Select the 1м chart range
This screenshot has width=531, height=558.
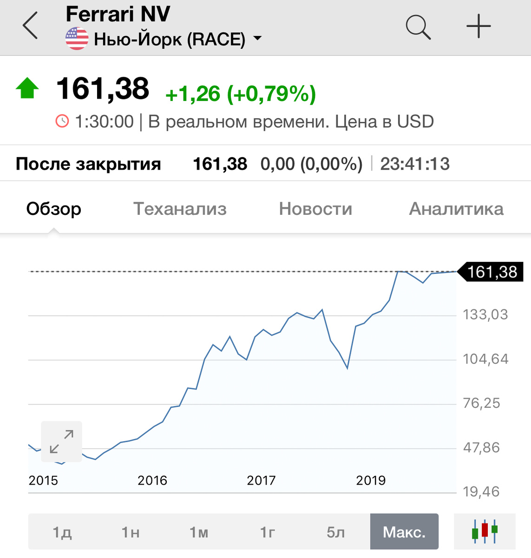point(199,531)
